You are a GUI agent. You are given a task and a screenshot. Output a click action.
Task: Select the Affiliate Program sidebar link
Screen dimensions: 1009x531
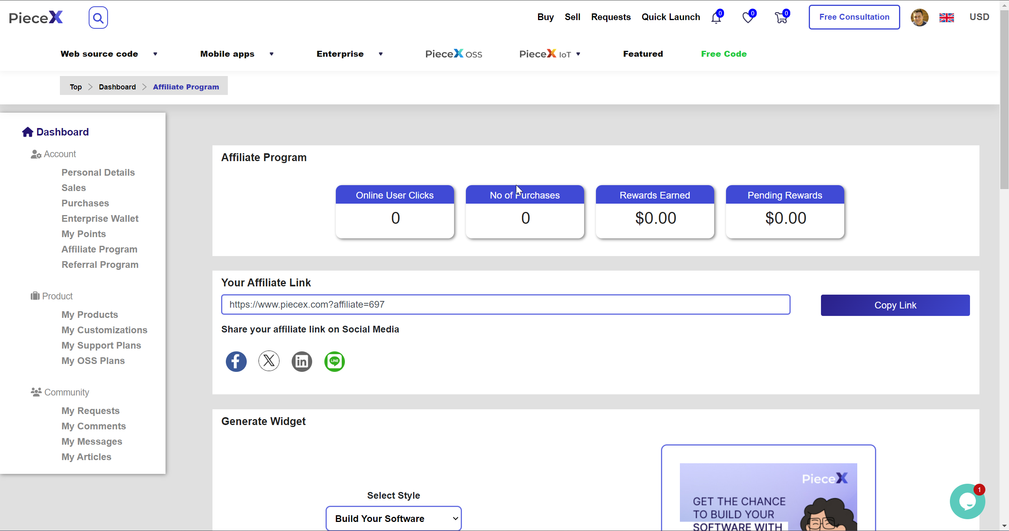(99, 249)
